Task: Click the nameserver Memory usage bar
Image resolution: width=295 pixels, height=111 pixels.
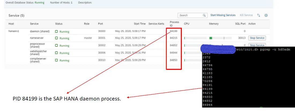Action: (x=220, y=38)
